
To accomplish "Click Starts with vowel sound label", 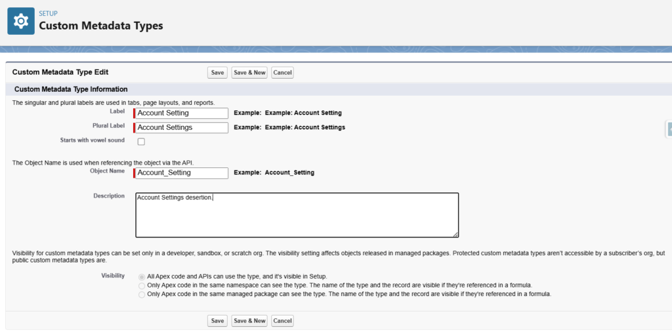I will pos(93,140).
